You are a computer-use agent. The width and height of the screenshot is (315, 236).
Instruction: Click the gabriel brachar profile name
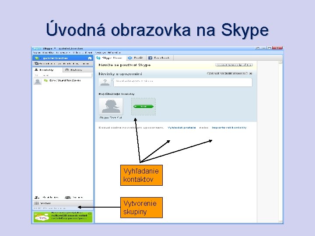pyautogui.click(x=55, y=58)
